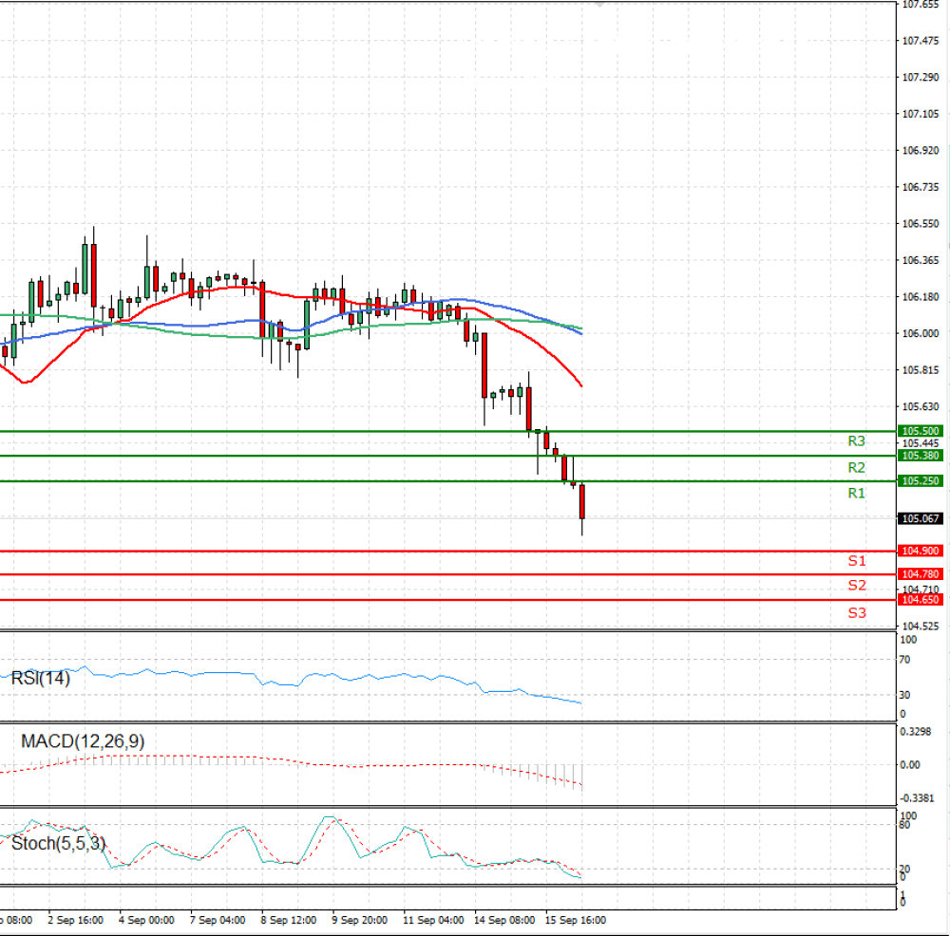The width and height of the screenshot is (950, 936).
Task: Click the 106.550 price axis value
Action: tap(921, 223)
